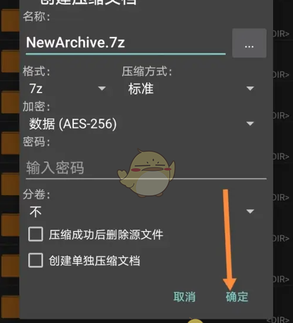Expand the 7z format dropdown

point(68,88)
